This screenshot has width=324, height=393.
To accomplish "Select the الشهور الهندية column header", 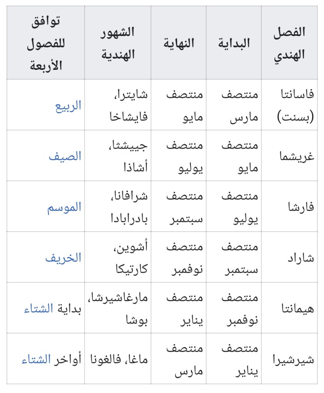I will tap(118, 43).
